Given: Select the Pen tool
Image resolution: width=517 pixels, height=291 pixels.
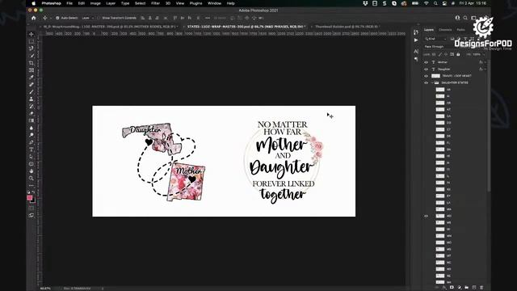Looking at the screenshot, I should pos(32,142).
